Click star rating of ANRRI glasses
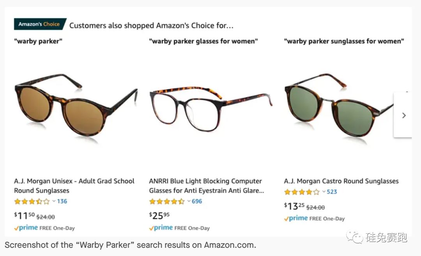Viewport: 421px width, 256px height. click(x=167, y=201)
